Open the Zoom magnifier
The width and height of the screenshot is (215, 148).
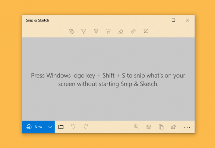point(136,127)
